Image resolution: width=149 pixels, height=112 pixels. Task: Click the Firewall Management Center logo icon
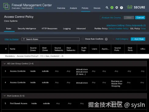(6, 6)
